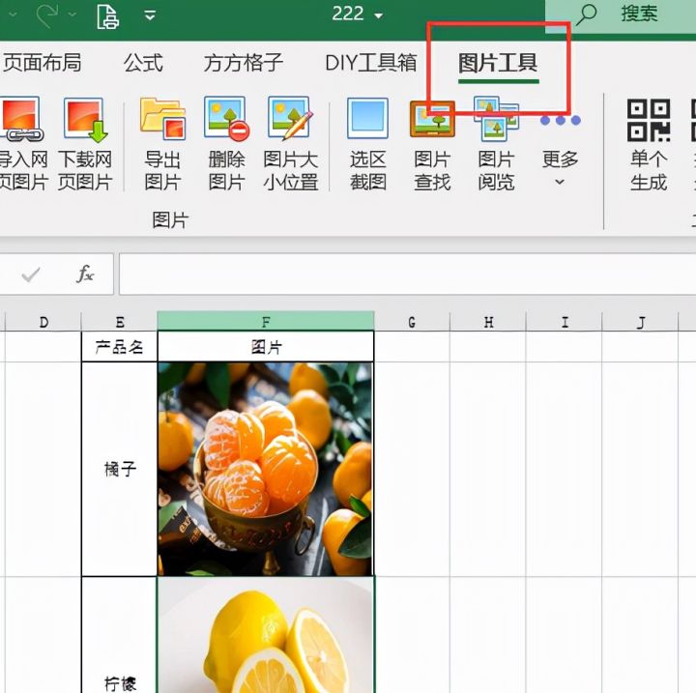Click the Import Web Images icon (导入网页图片)

pos(21,119)
